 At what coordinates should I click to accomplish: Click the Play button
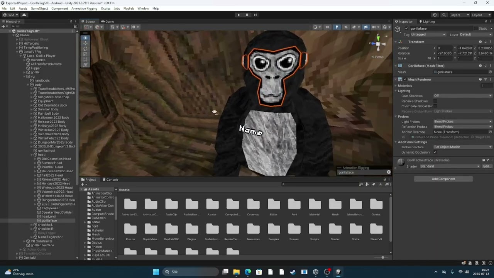(x=239, y=15)
